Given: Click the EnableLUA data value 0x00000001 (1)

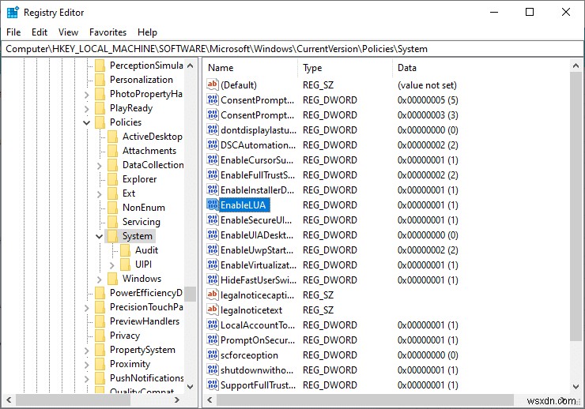Looking at the screenshot, I should point(428,204).
